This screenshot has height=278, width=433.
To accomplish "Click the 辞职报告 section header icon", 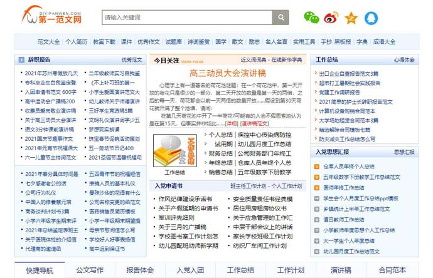I will click(21, 60).
